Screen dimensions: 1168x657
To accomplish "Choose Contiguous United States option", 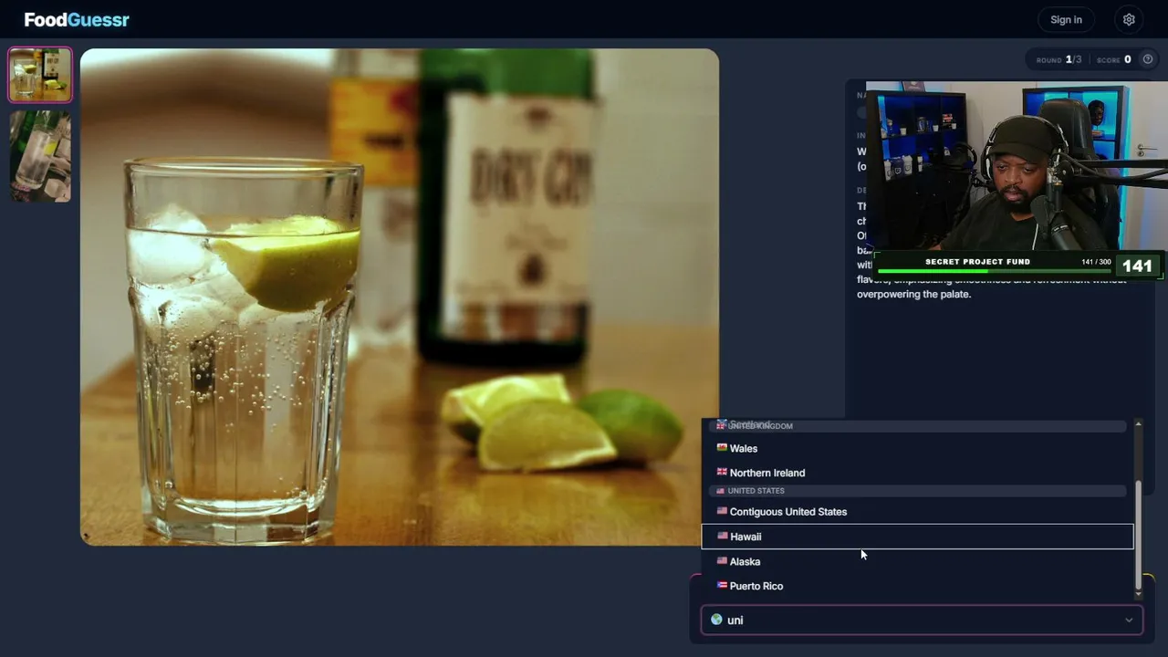I will (918, 512).
